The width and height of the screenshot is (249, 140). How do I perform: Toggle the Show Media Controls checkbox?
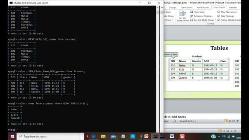219,20
